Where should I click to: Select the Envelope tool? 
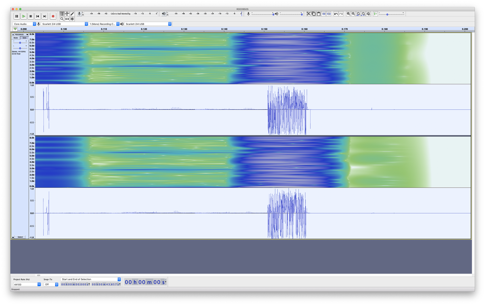click(67, 14)
